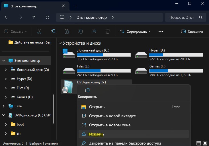Click 'Элементов: 5' status bar text
Image resolution: width=209 pixels, height=146 pixels.
13,143
